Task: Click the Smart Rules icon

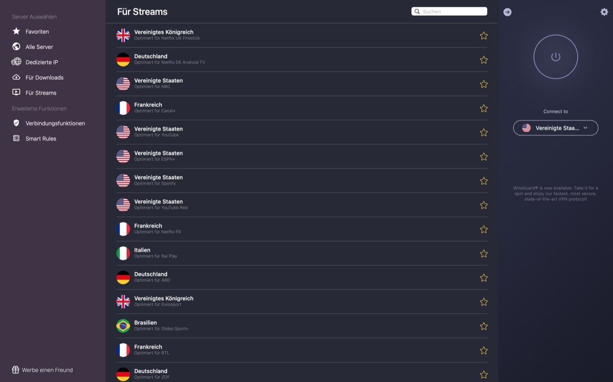Action: coord(16,139)
